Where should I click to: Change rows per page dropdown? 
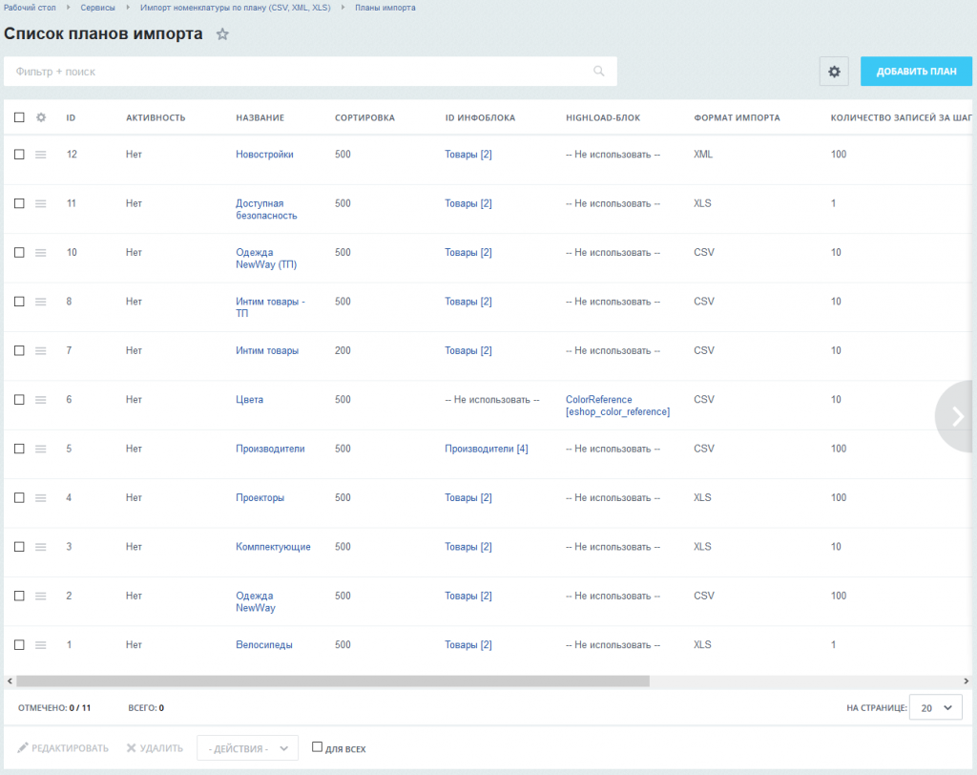tap(935, 707)
